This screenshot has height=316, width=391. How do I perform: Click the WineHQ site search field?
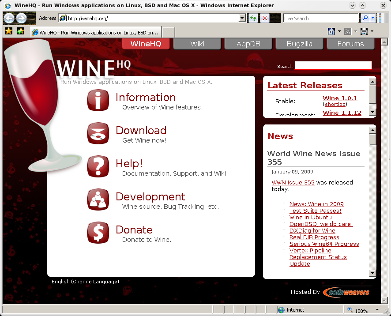click(333, 66)
